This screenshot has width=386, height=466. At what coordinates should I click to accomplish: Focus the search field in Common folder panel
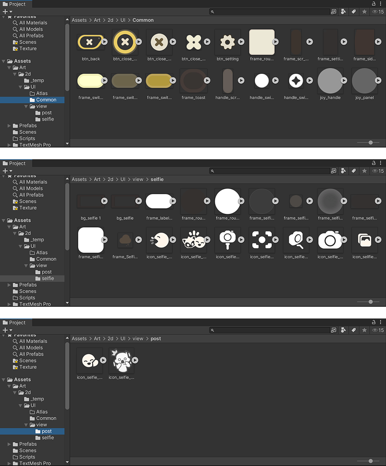269,12
